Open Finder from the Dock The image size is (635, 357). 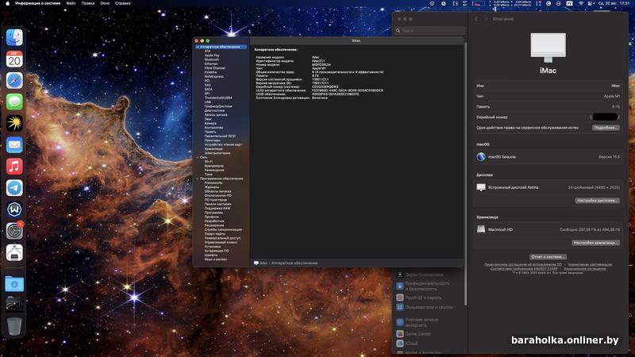[x=14, y=37]
